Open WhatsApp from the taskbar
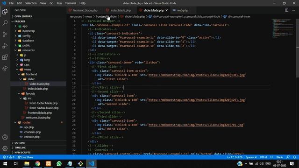 point(59,164)
